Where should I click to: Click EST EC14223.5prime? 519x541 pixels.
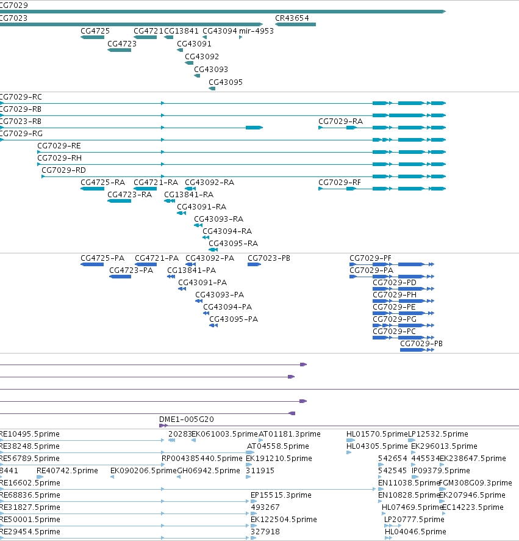(444, 514)
